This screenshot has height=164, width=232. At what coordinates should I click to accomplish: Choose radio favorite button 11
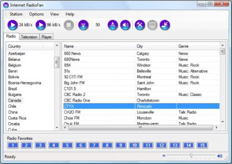pos(148,145)
